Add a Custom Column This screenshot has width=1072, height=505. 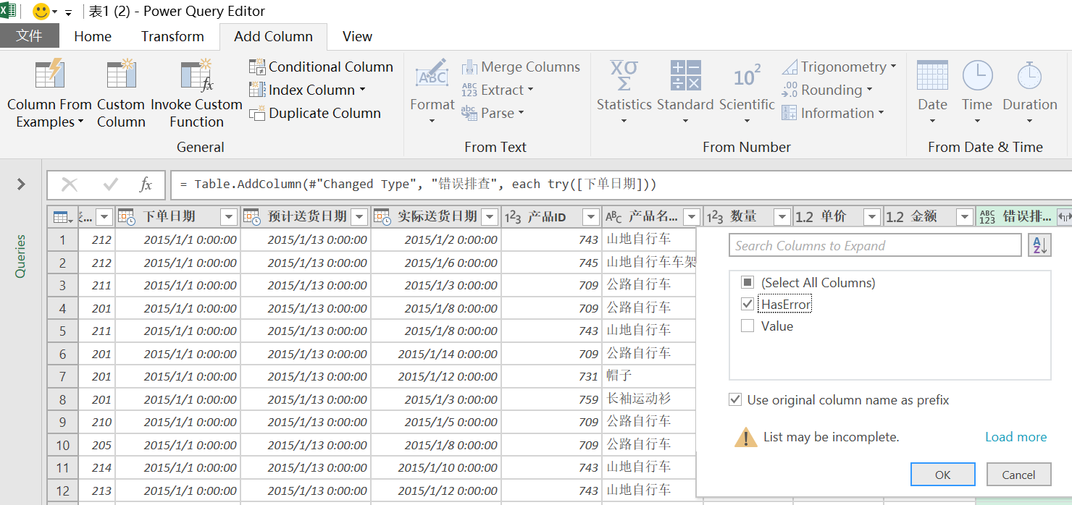[x=121, y=94]
